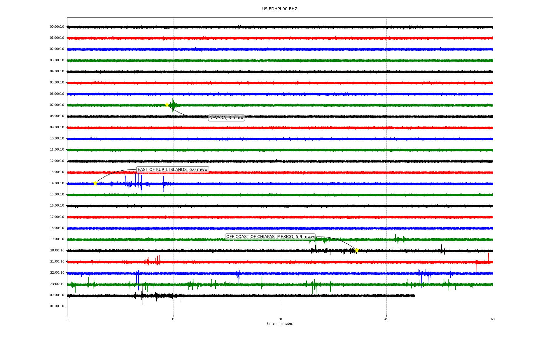Click the 20:00:10 time label
The image size is (560, 350).
[57, 250]
